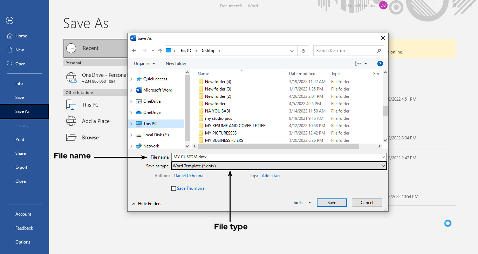Image resolution: width=478 pixels, height=254 pixels.
Task: Open the Help question mark icon
Action: point(380,63)
